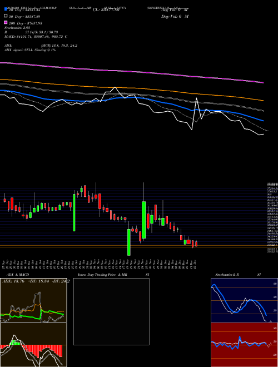Click the green candle dropping below the orange line

click(128, 242)
